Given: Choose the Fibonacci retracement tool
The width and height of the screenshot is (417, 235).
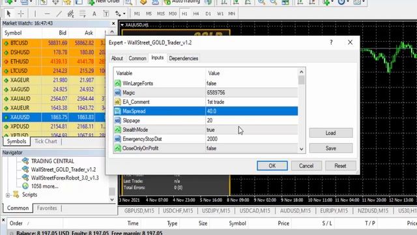Looking at the screenshot, I should (83, 14).
